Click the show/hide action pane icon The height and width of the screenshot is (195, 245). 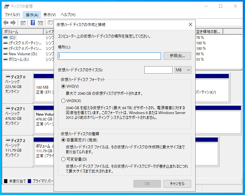[40, 22]
